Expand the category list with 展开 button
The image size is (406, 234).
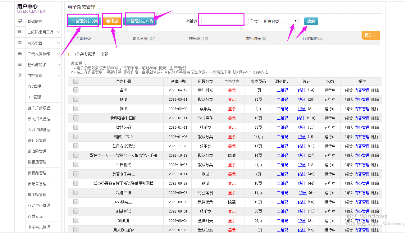tap(371, 35)
